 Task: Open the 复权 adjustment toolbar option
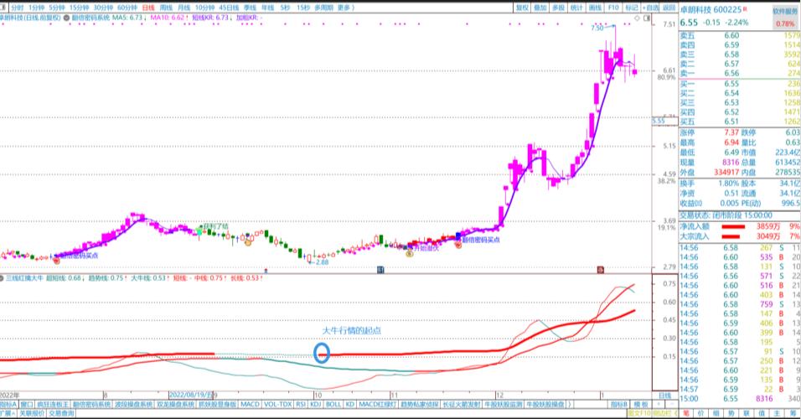point(522,8)
